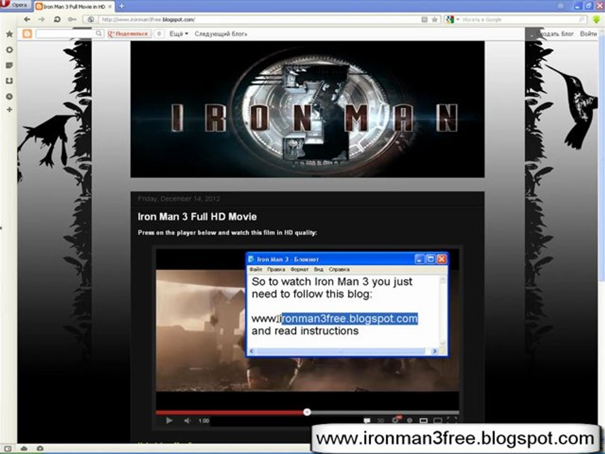Click highlighted ironman3free.blogspot.com text in Notepad
The height and width of the screenshot is (454, 605).
(x=350, y=319)
